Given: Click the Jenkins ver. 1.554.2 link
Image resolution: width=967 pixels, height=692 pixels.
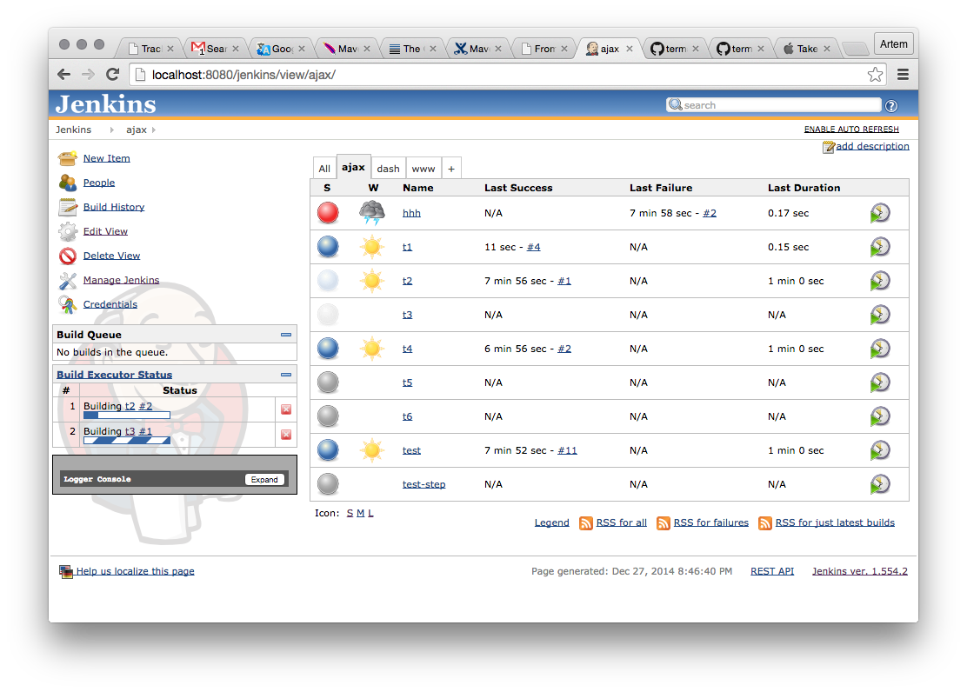Looking at the screenshot, I should [860, 572].
